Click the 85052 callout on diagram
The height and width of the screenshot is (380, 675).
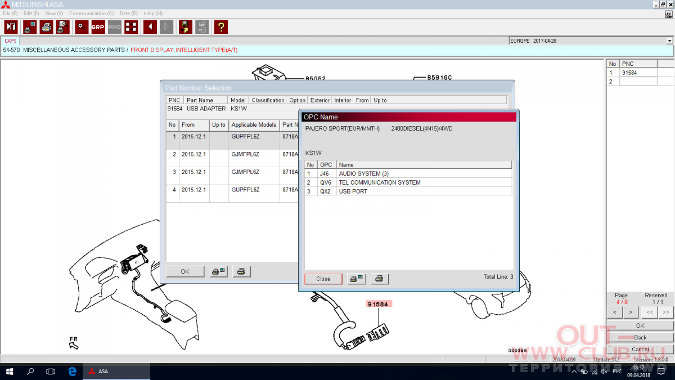tap(316, 78)
